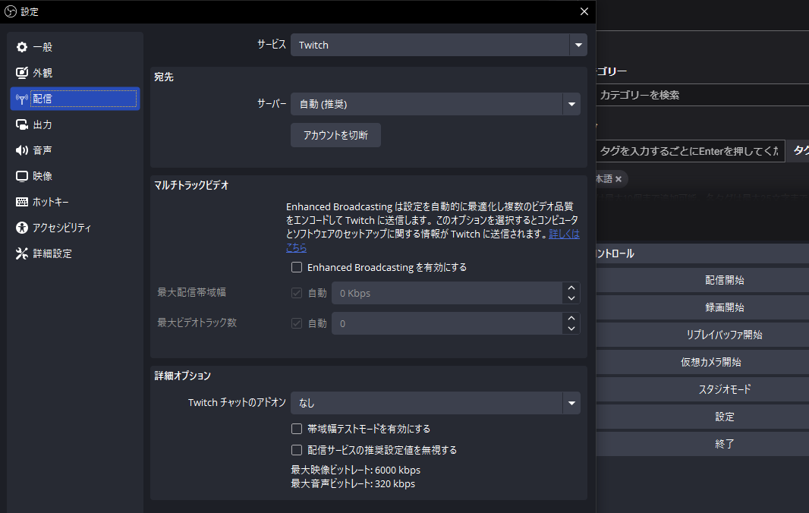Open General settings via gear icon
The width and height of the screenshot is (809, 513).
click(21, 46)
